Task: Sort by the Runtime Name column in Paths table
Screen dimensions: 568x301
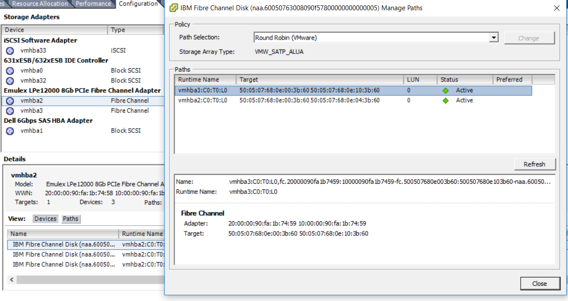Action: click(205, 80)
